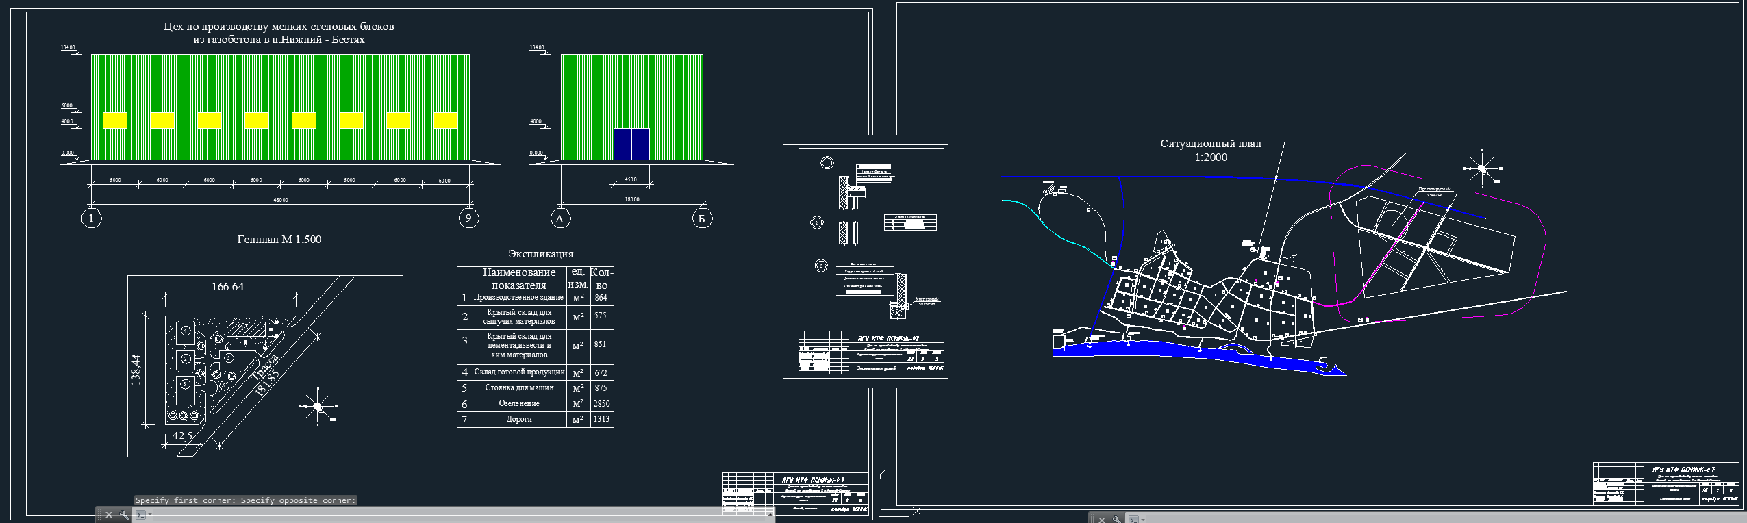Click the quantity value 575
This screenshot has height=523, width=1747.
click(x=601, y=316)
